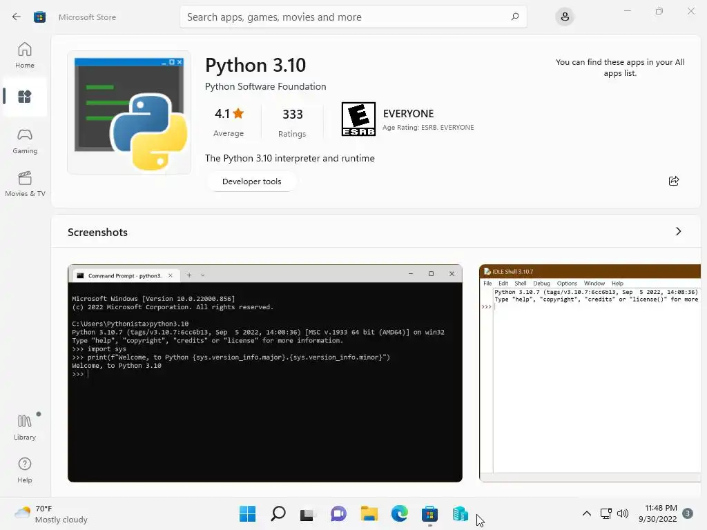The height and width of the screenshot is (530, 707).
Task: Open the weather widget showing 70°F
Action: click(50, 513)
